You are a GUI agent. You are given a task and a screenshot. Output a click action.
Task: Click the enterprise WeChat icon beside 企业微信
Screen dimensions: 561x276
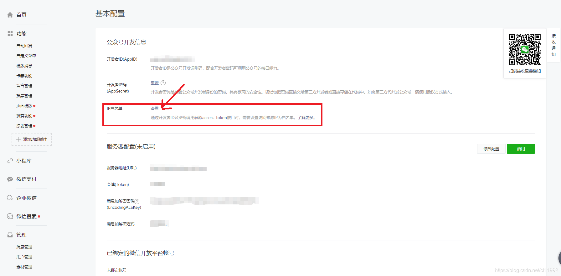10,198
